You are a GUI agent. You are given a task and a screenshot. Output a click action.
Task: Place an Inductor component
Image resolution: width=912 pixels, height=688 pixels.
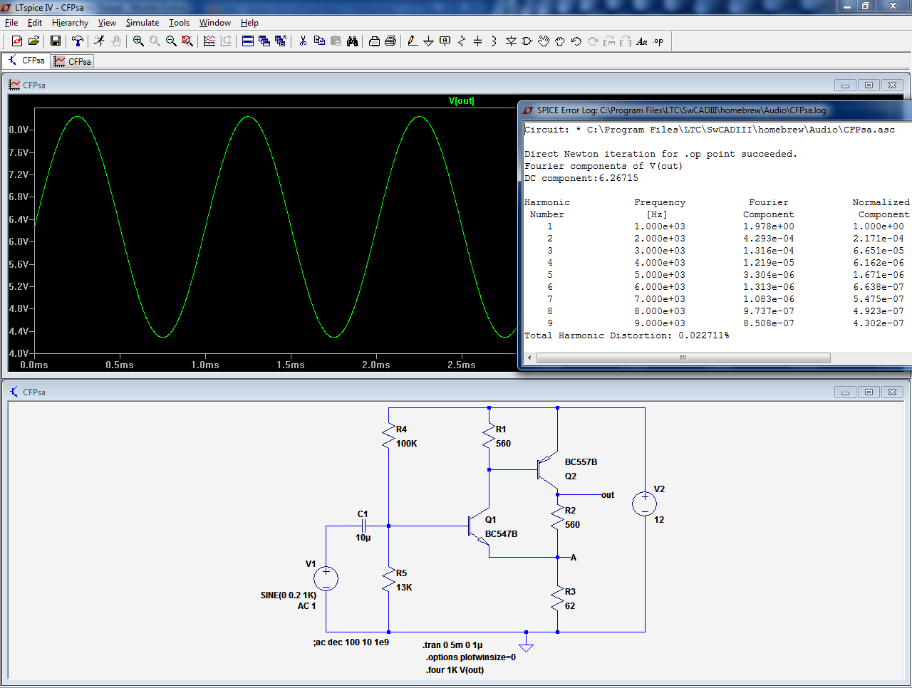pyautogui.click(x=494, y=41)
